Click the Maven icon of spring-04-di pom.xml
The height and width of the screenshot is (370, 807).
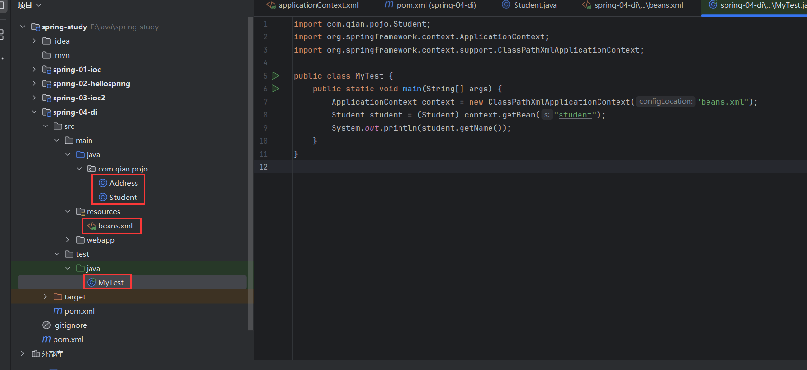pyautogui.click(x=58, y=311)
